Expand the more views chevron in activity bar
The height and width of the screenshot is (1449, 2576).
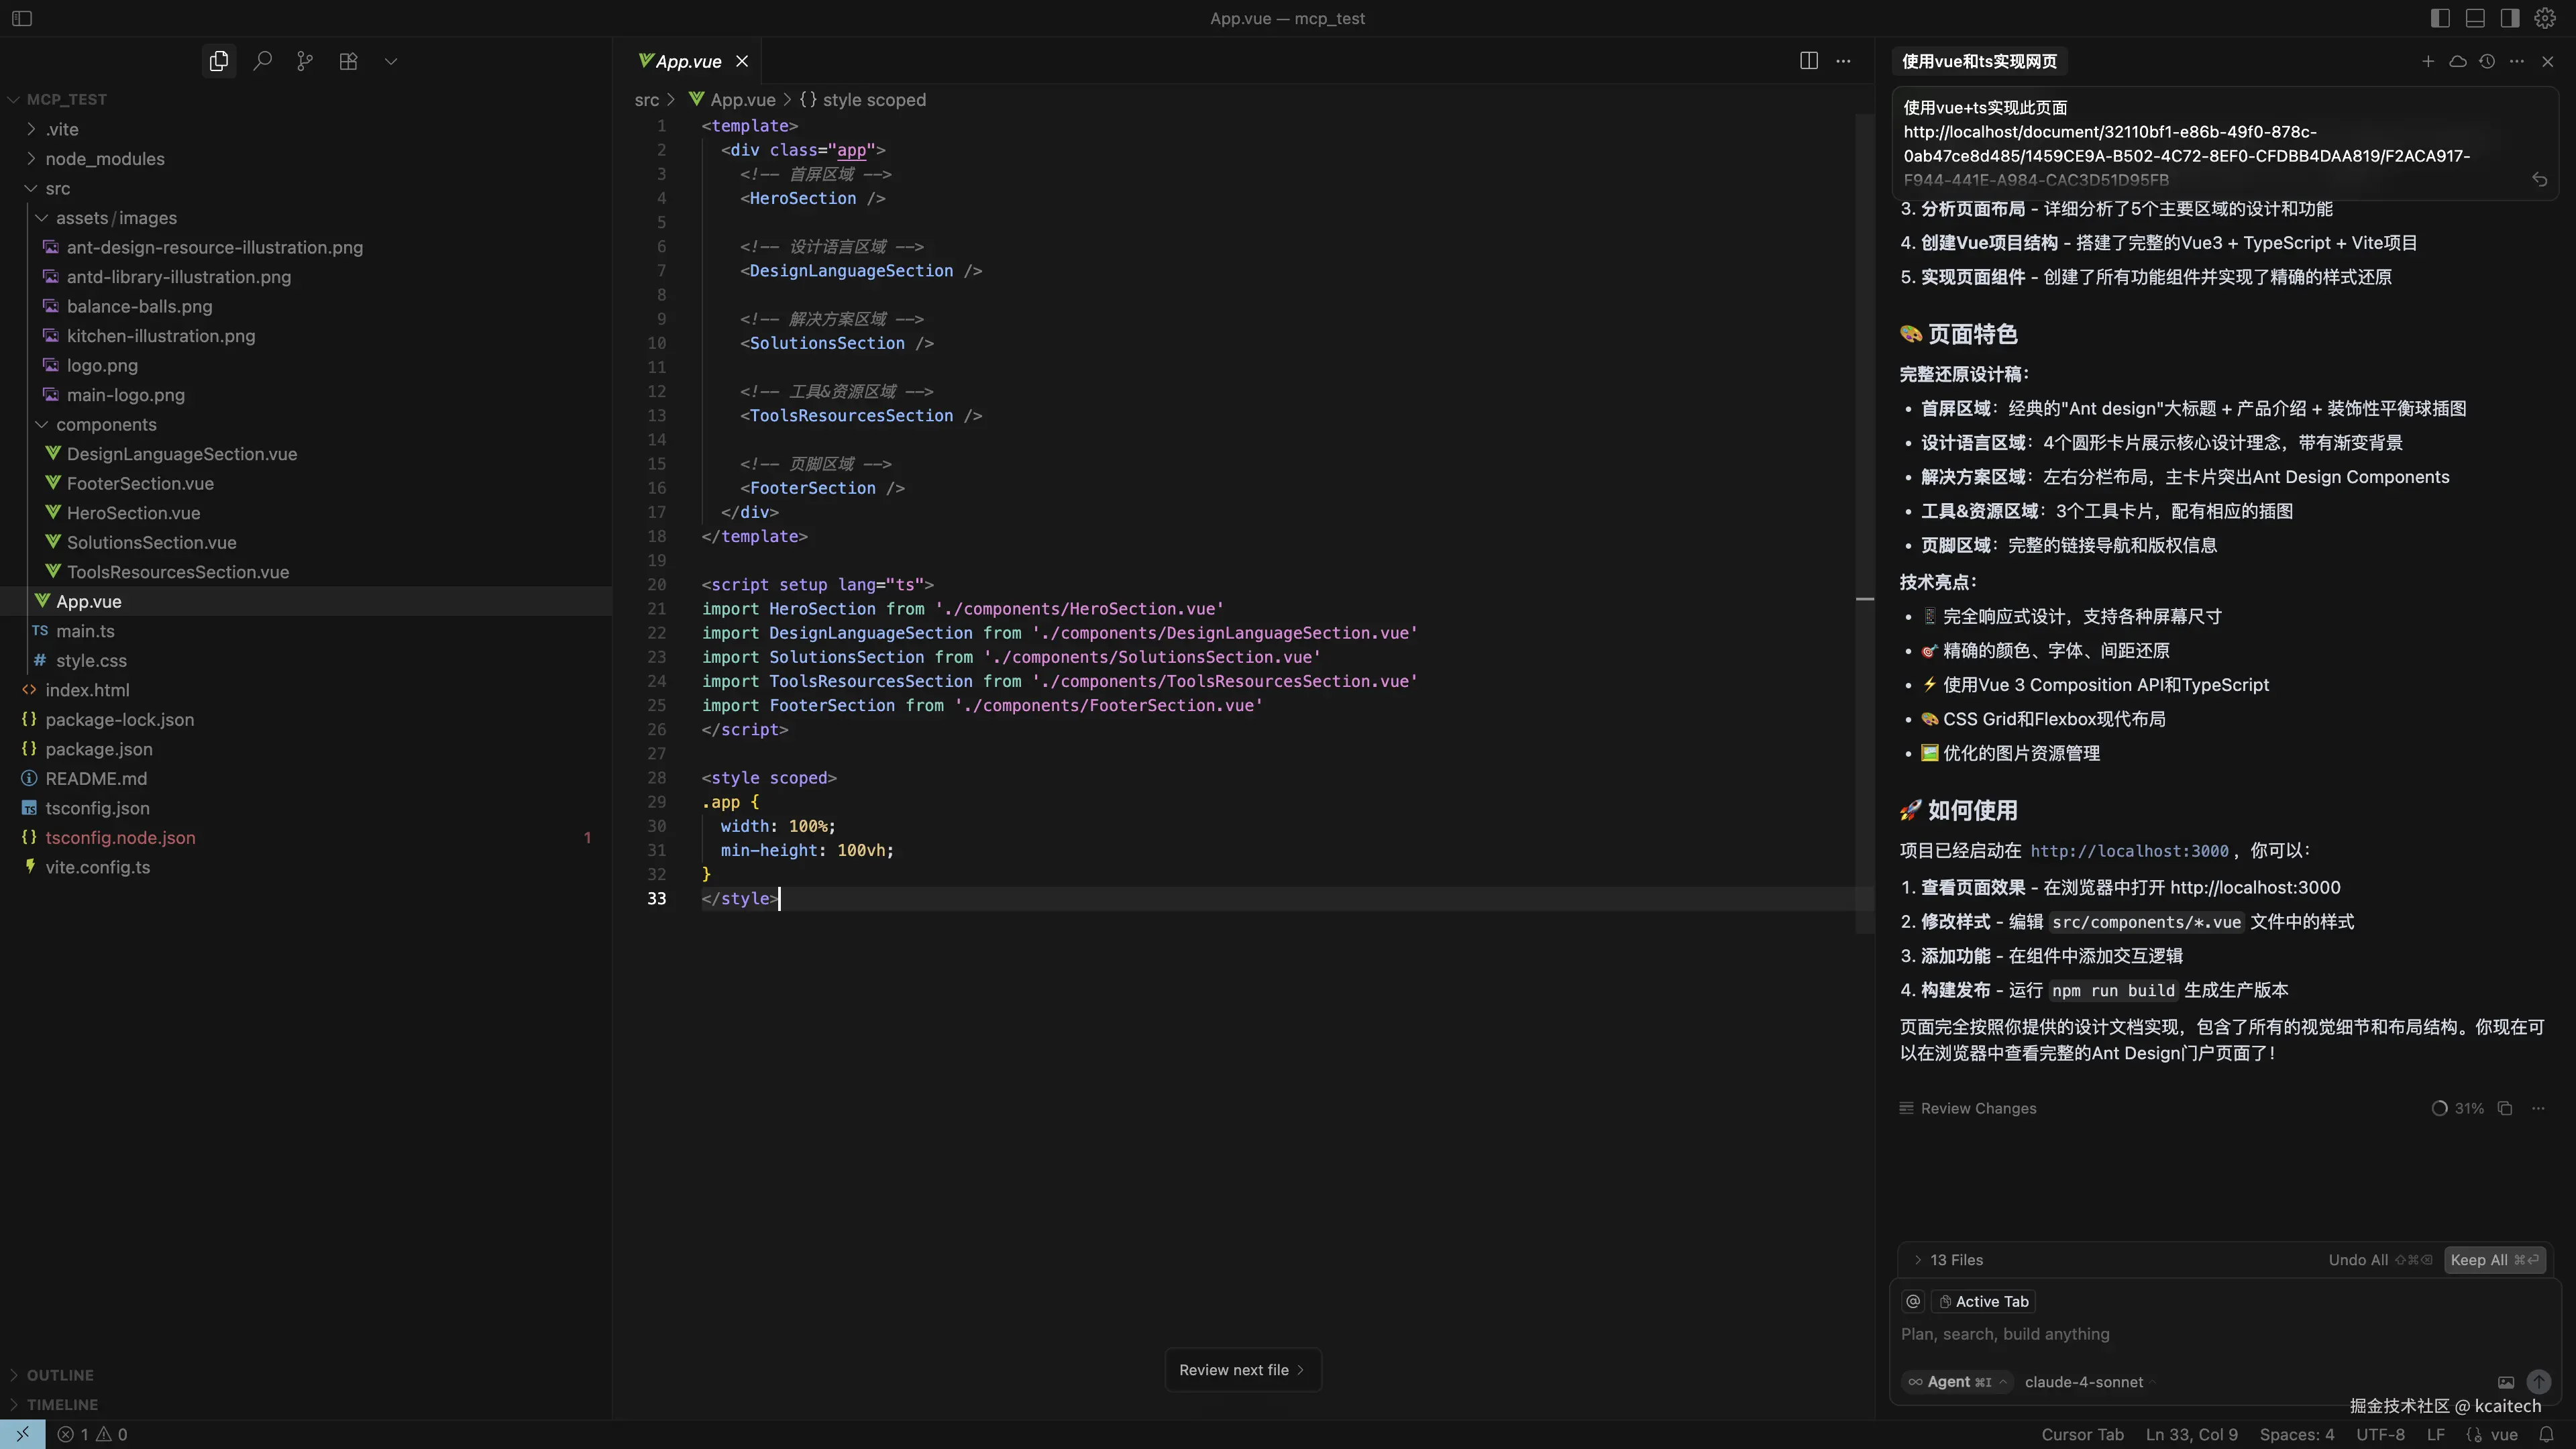tap(391, 61)
